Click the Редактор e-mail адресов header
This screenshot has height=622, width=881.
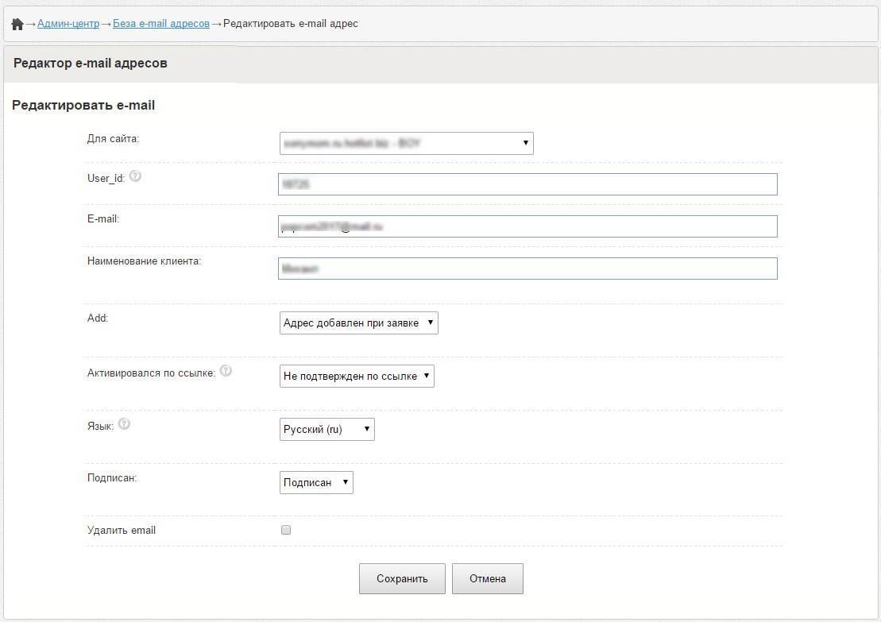91,64
